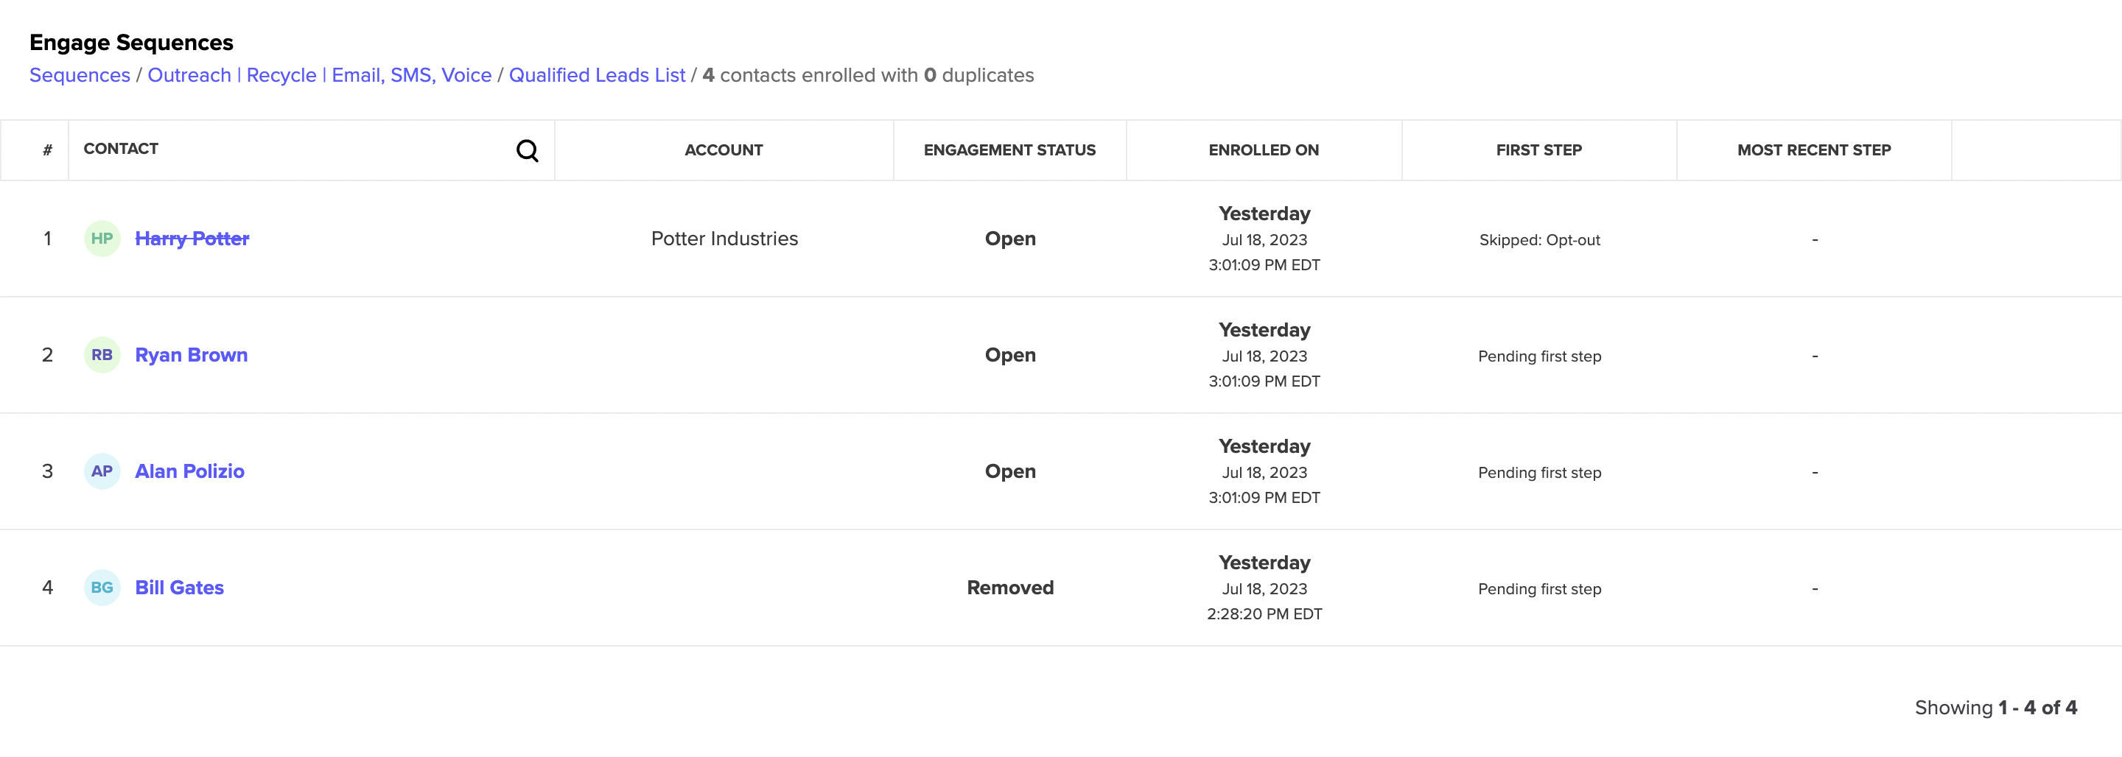The height and width of the screenshot is (757, 2122).
Task: Sort by the CONTACT column header
Action: coord(120,149)
